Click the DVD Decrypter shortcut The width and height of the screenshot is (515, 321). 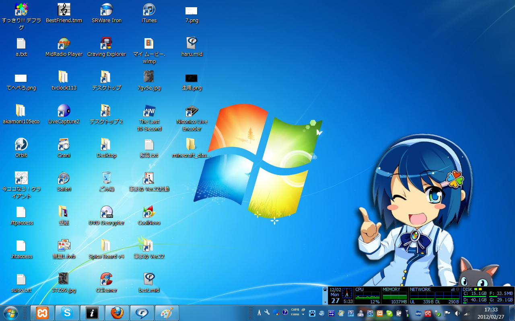pos(106,212)
